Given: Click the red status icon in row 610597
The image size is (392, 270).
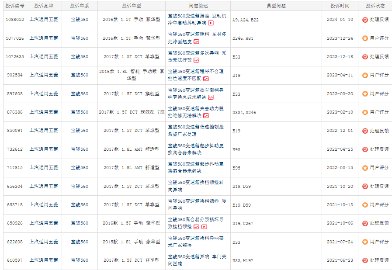Looking at the screenshot, I should coord(365,260).
